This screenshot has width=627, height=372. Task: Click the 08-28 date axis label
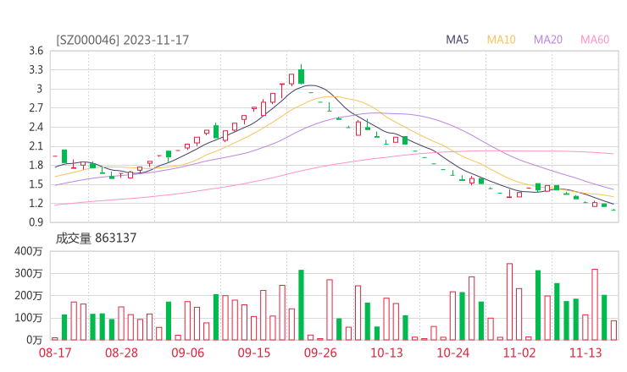121,353
